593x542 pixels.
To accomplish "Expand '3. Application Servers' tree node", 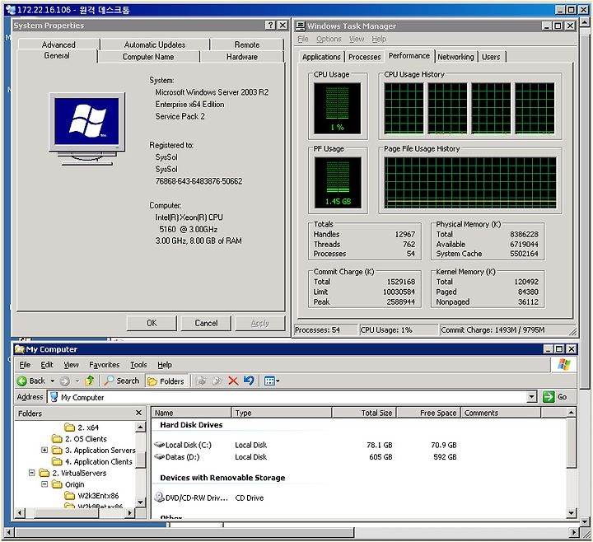I will [44, 450].
